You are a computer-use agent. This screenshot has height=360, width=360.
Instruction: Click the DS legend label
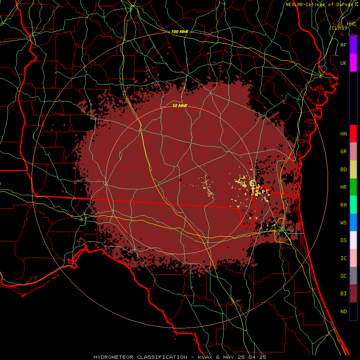pos(344,240)
